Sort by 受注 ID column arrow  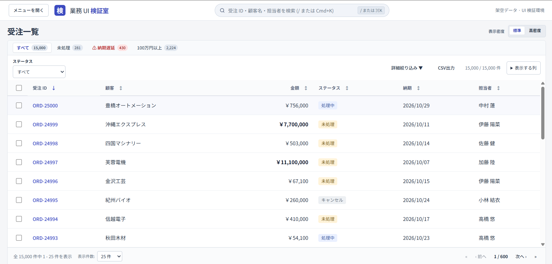point(54,88)
